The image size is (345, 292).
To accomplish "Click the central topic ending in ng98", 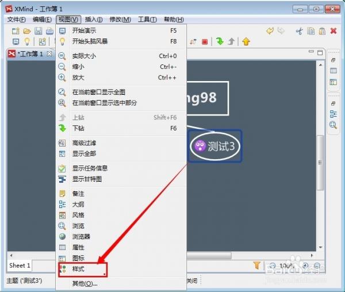I will pos(208,98).
